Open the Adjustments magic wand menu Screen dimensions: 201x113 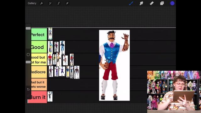[50, 3]
